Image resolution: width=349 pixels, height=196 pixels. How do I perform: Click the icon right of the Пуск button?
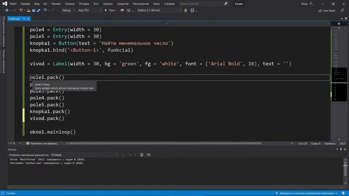(x=122, y=10)
